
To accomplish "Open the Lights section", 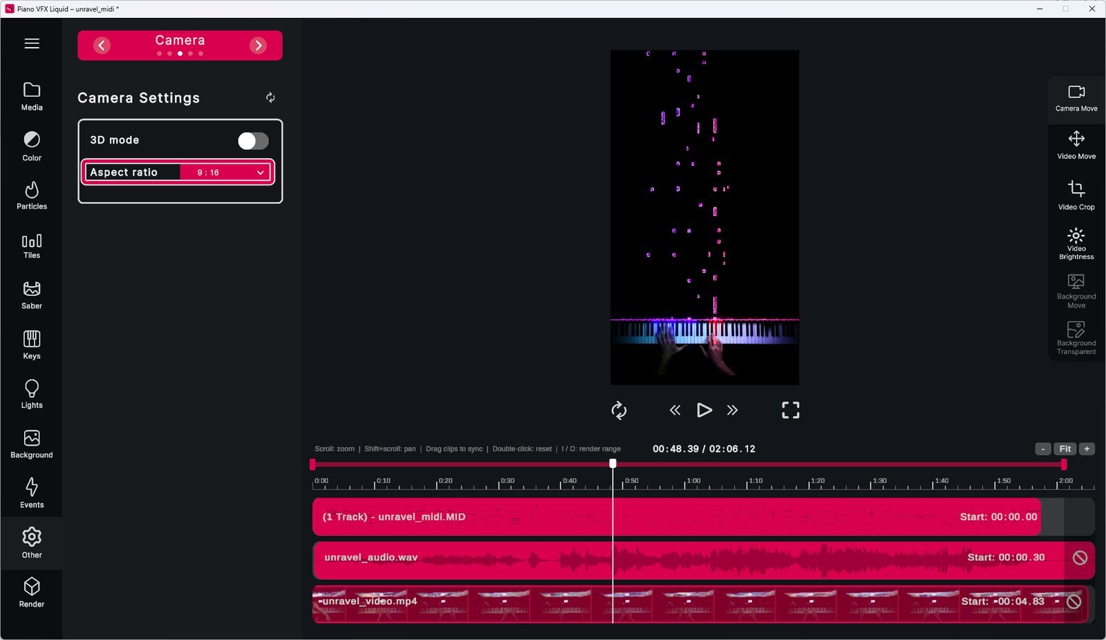I will click(32, 395).
